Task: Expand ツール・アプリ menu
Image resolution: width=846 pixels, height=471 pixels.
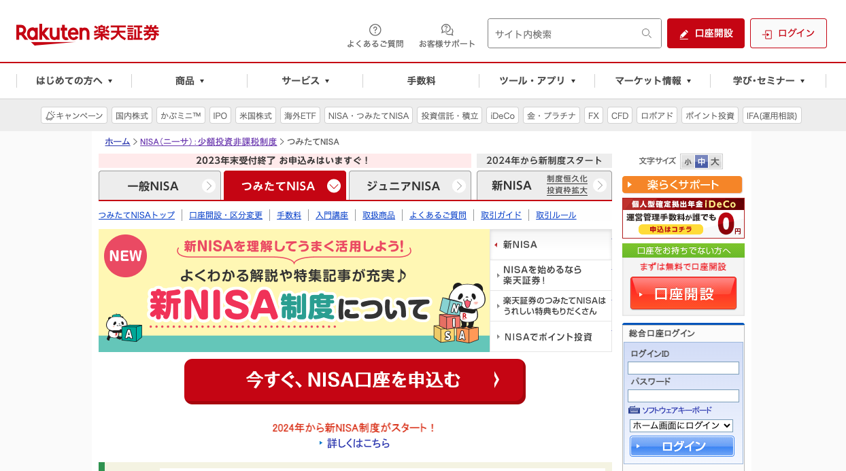Action: (537, 80)
